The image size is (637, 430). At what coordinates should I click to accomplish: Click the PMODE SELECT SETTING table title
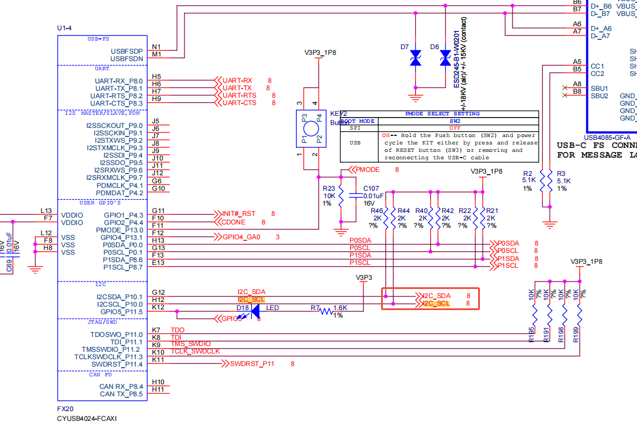[442, 114]
